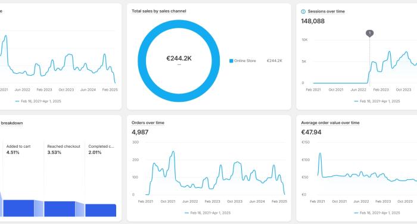Click the Online Store legend label

point(245,61)
